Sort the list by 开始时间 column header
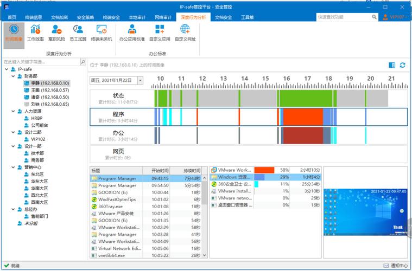The height and width of the screenshot is (271, 412). pyautogui.click(x=161, y=170)
